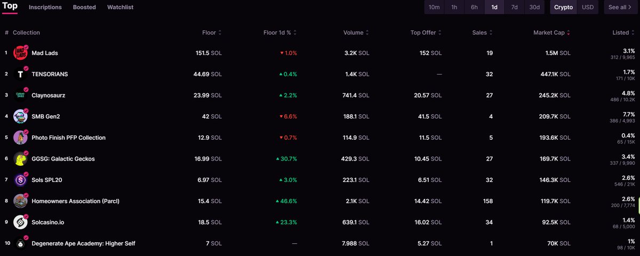640x256 pixels.
Task: Open Degenerate Ape Academy: Higher Self name
Action: pyautogui.click(x=83, y=243)
